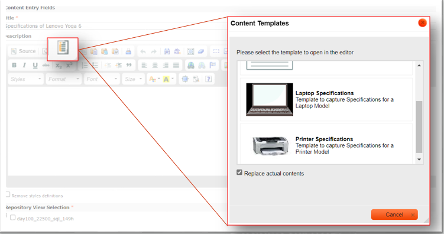The image size is (444, 234).
Task: Open the Size dropdown
Action: (134, 79)
